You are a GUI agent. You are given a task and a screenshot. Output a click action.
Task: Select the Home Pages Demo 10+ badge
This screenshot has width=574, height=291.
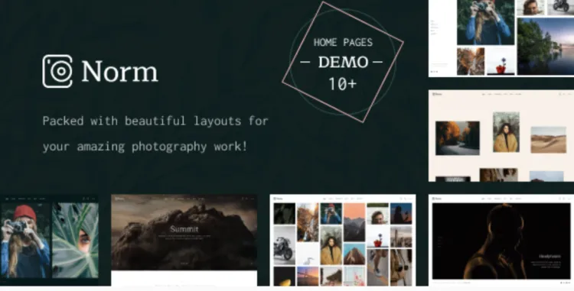click(343, 63)
